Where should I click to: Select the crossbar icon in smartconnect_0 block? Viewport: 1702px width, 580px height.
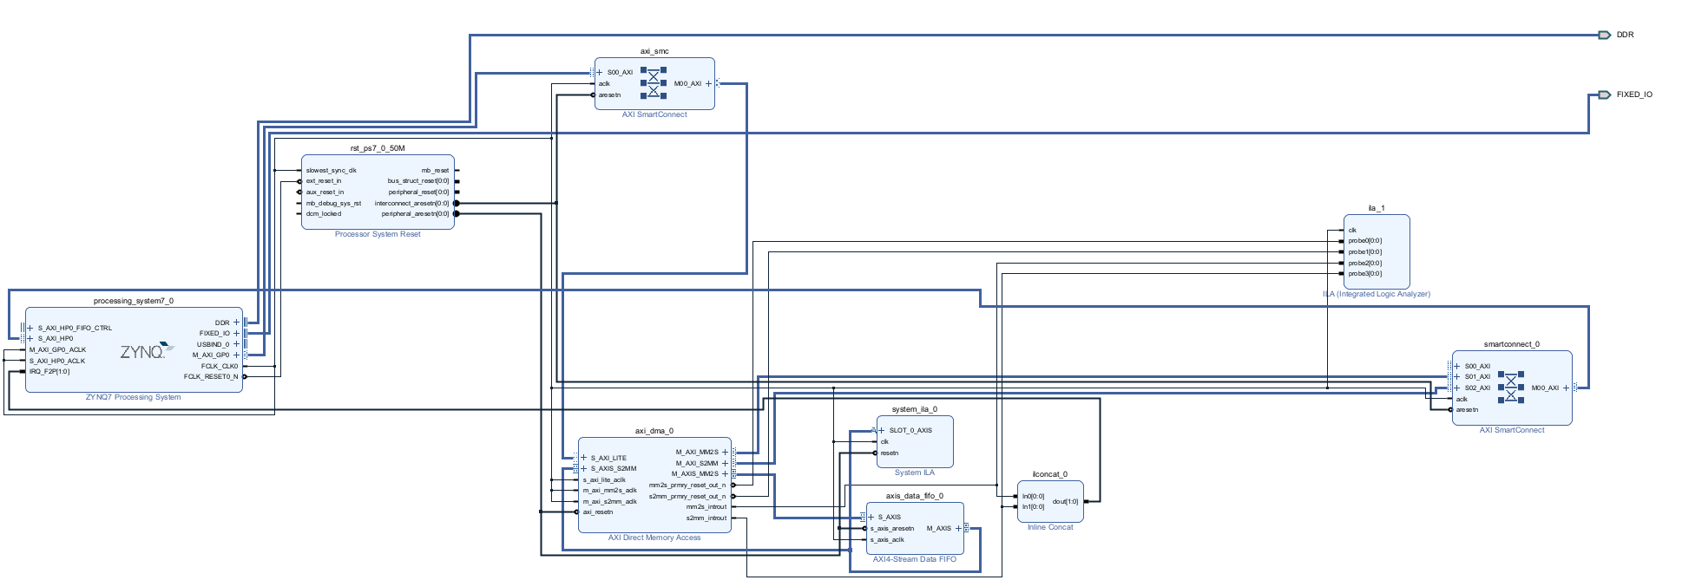click(x=1511, y=387)
